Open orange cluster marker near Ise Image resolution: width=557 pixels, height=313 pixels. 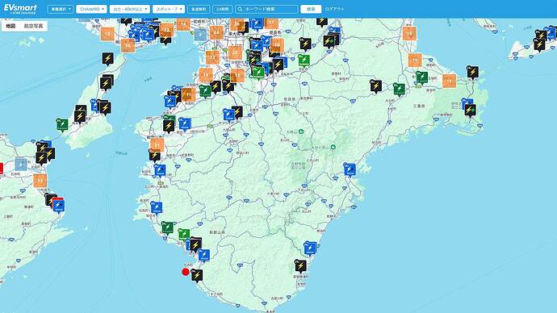tap(449, 81)
